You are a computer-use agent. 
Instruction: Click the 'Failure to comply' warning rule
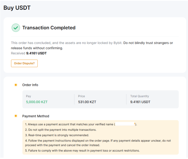pyautogui.click(x=82, y=151)
